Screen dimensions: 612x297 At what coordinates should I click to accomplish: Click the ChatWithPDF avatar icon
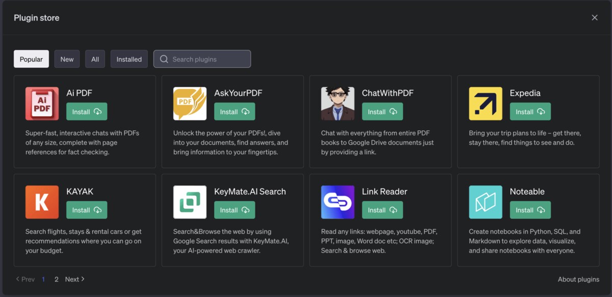(x=337, y=103)
